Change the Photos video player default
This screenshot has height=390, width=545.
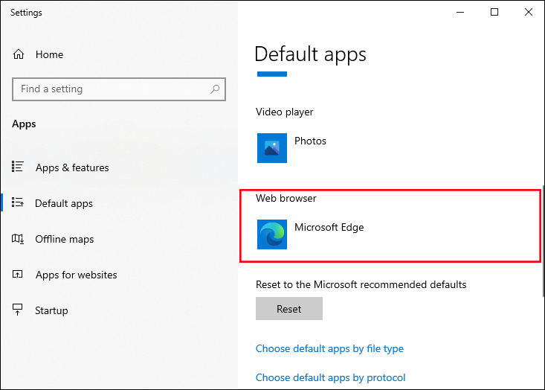(310, 141)
